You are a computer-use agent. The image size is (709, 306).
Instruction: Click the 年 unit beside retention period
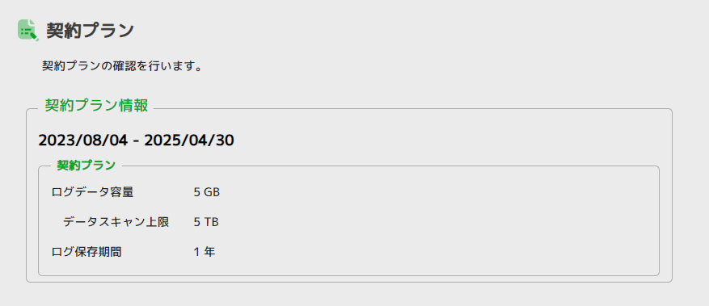coord(209,252)
